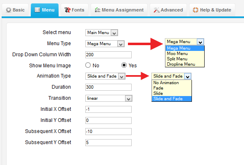
Task: Click the Menu tab icon
Action: point(37,10)
